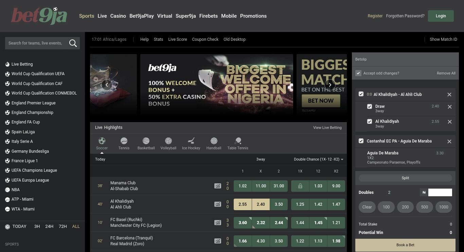
Task: Uncheck the Al Khalidiyah 3way selection checkbox
Action: click(370, 121)
